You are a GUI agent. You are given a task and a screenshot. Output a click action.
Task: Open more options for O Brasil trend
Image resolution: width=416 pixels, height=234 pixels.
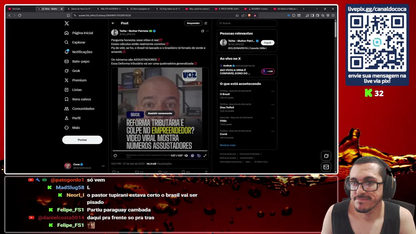273,91
